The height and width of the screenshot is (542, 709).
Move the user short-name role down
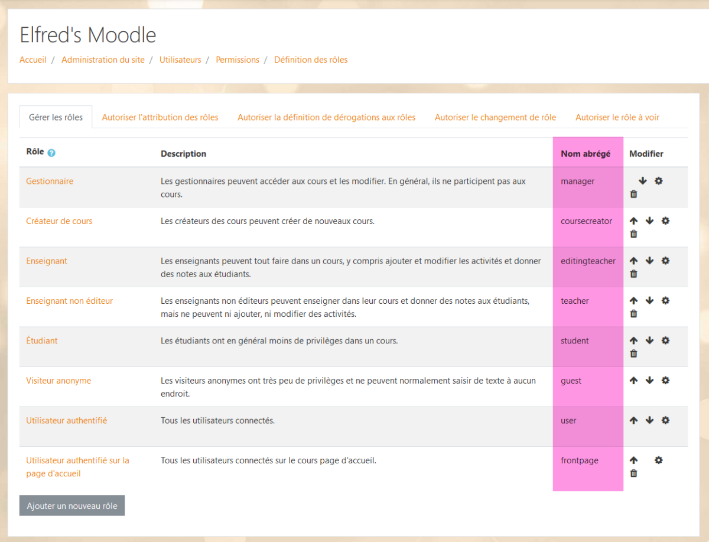tap(650, 420)
